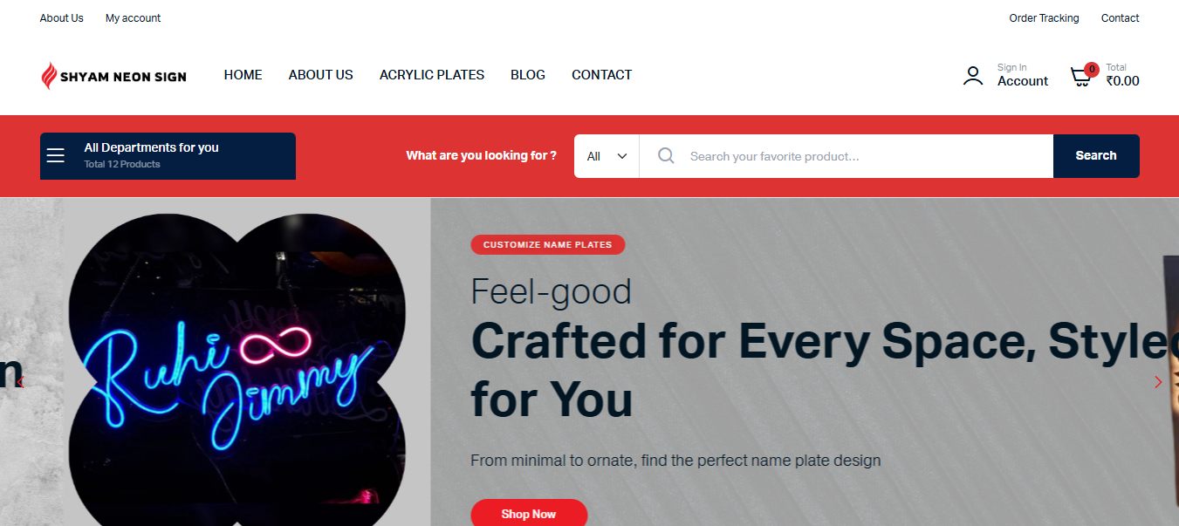Expand All Departments for you menu
Image resolution: width=1179 pixels, height=526 pixels.
click(168, 156)
